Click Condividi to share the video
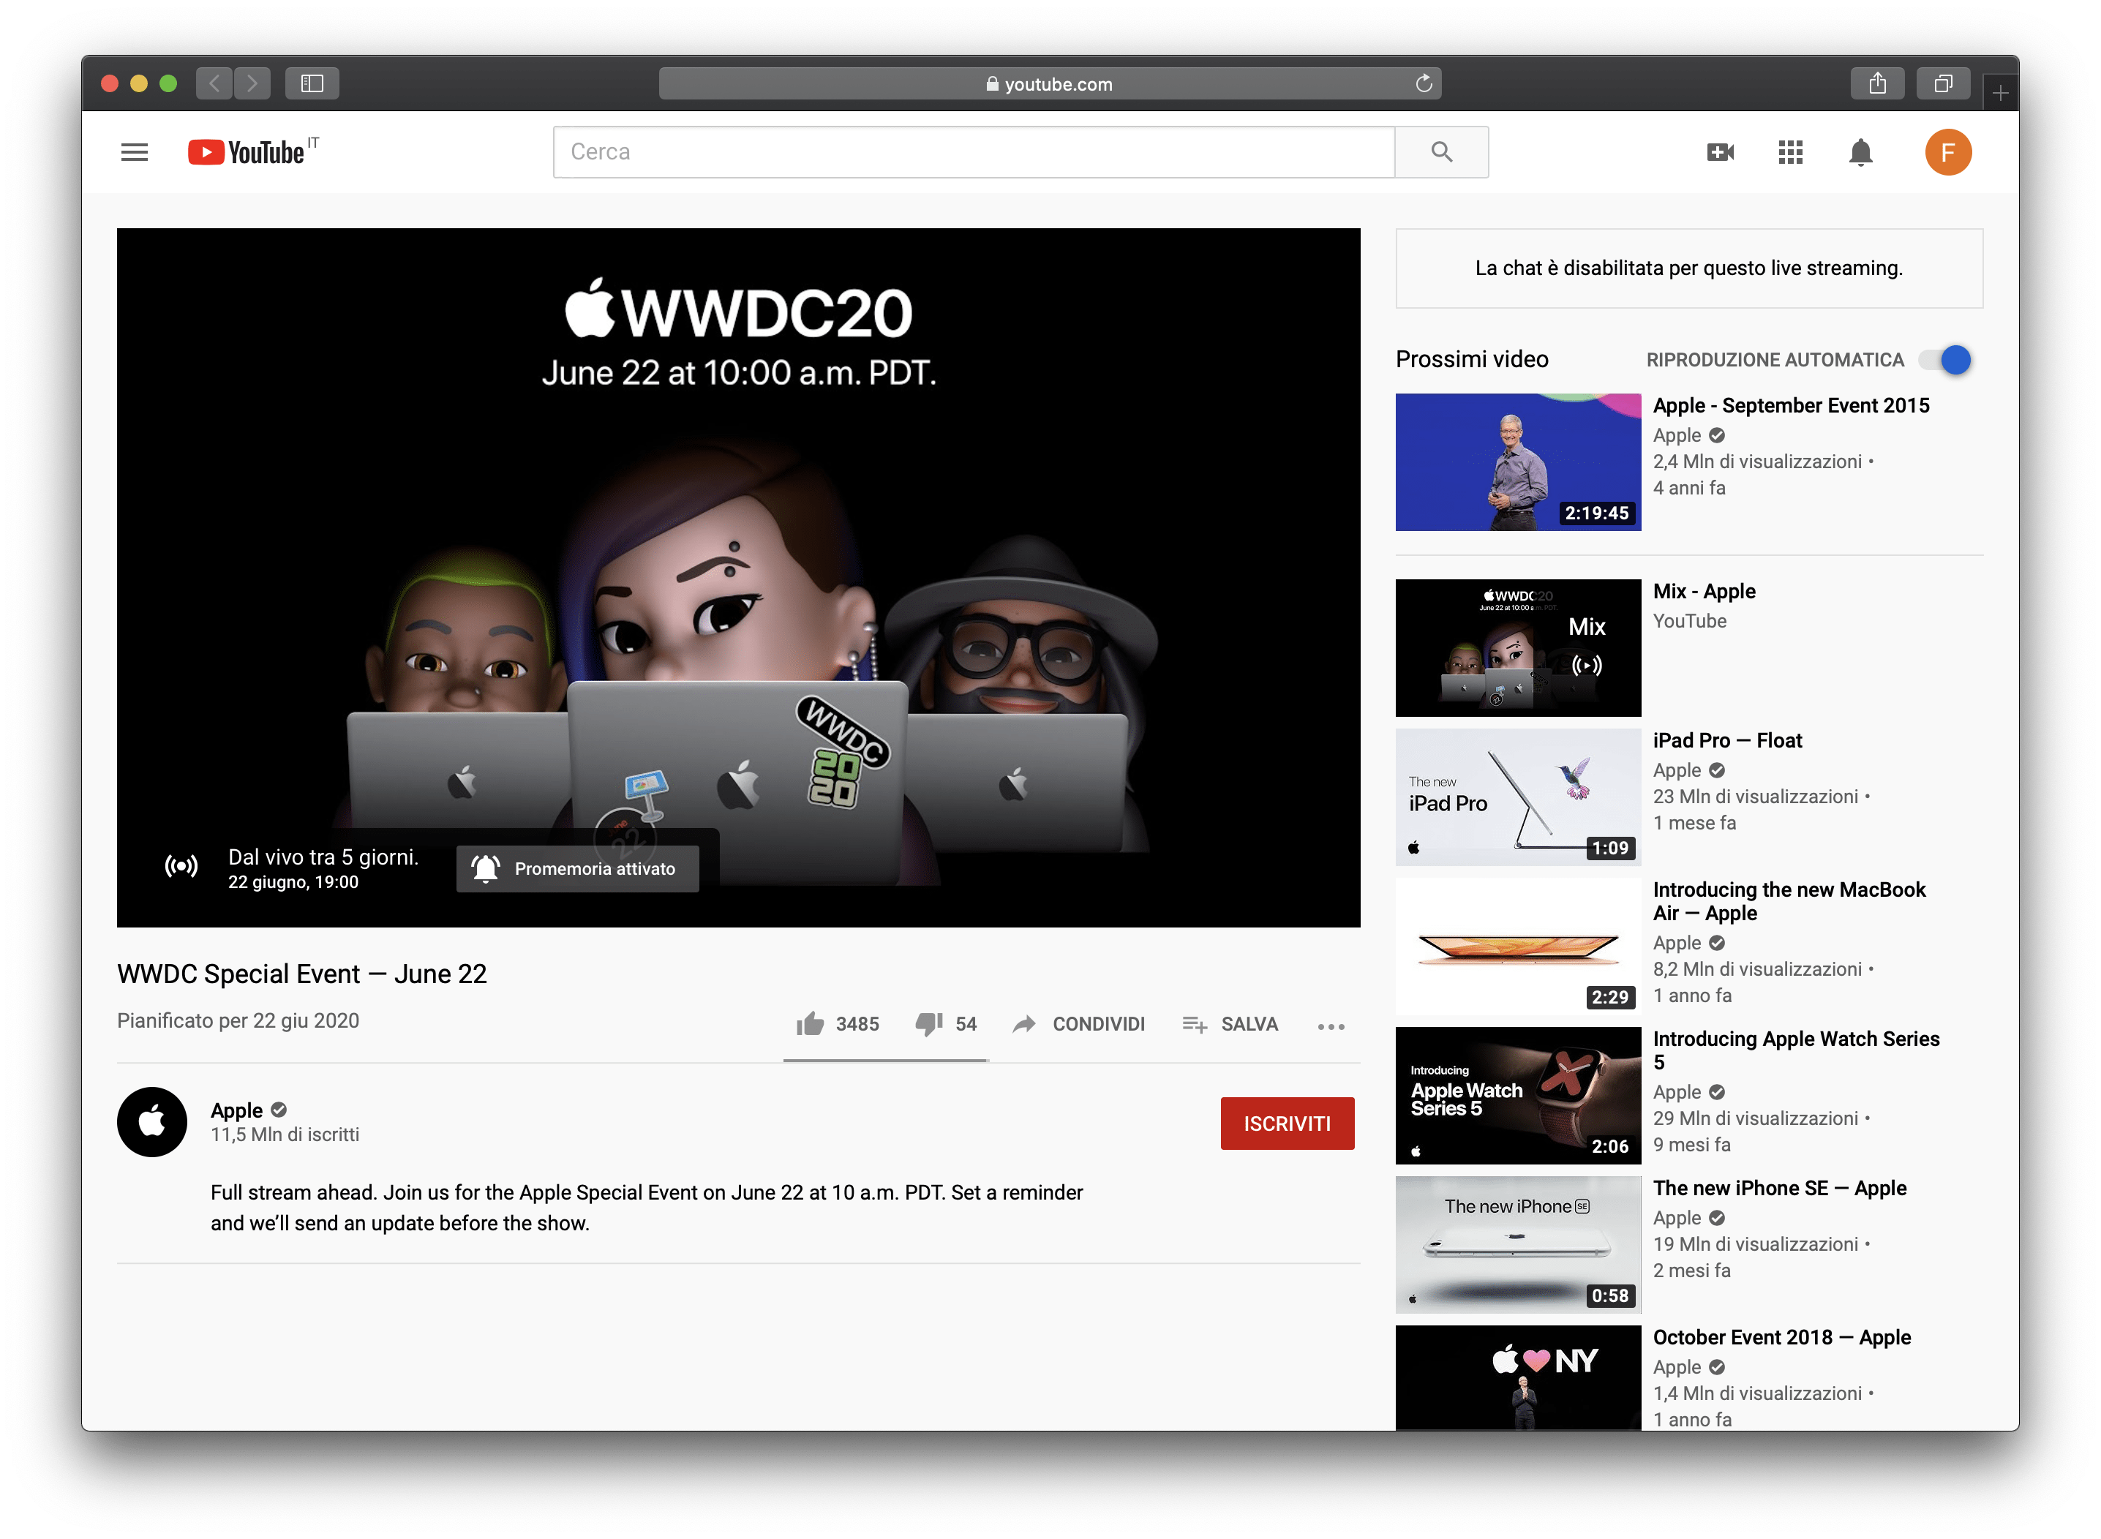Viewport: 2101px width, 1539px height. coord(1079,1024)
